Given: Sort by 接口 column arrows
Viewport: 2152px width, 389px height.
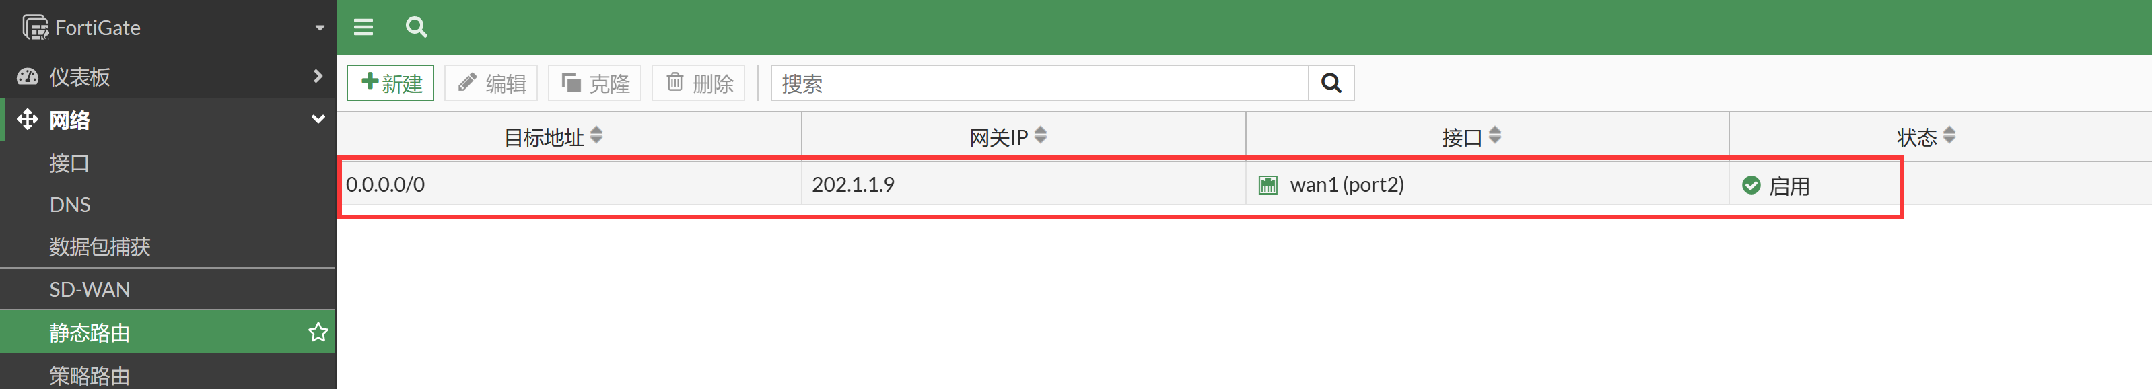Looking at the screenshot, I should [x=1494, y=135].
